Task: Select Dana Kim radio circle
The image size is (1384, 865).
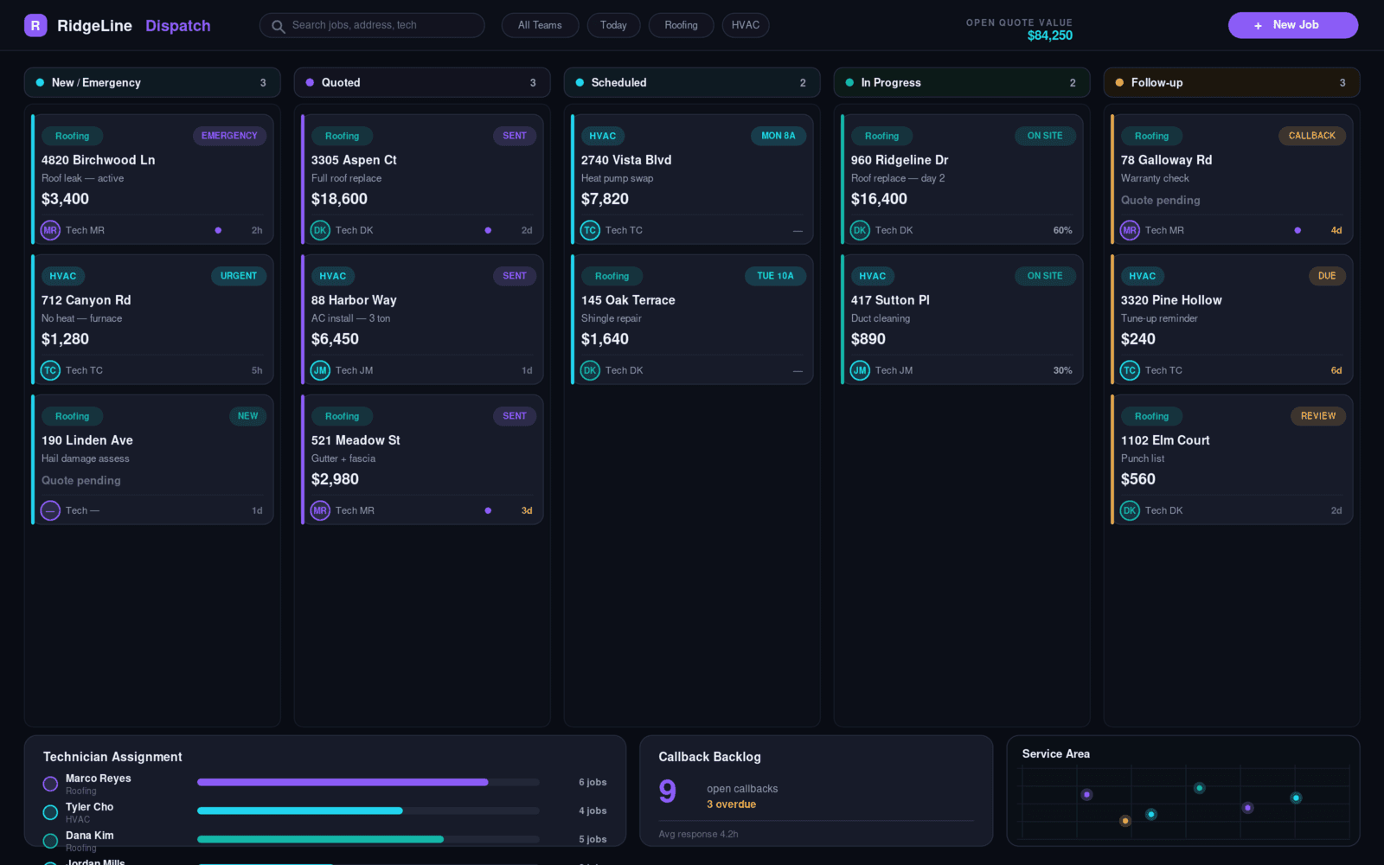Action: [x=50, y=841]
